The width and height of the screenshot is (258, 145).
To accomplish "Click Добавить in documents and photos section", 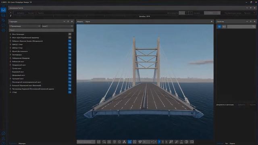I will [241, 105].
